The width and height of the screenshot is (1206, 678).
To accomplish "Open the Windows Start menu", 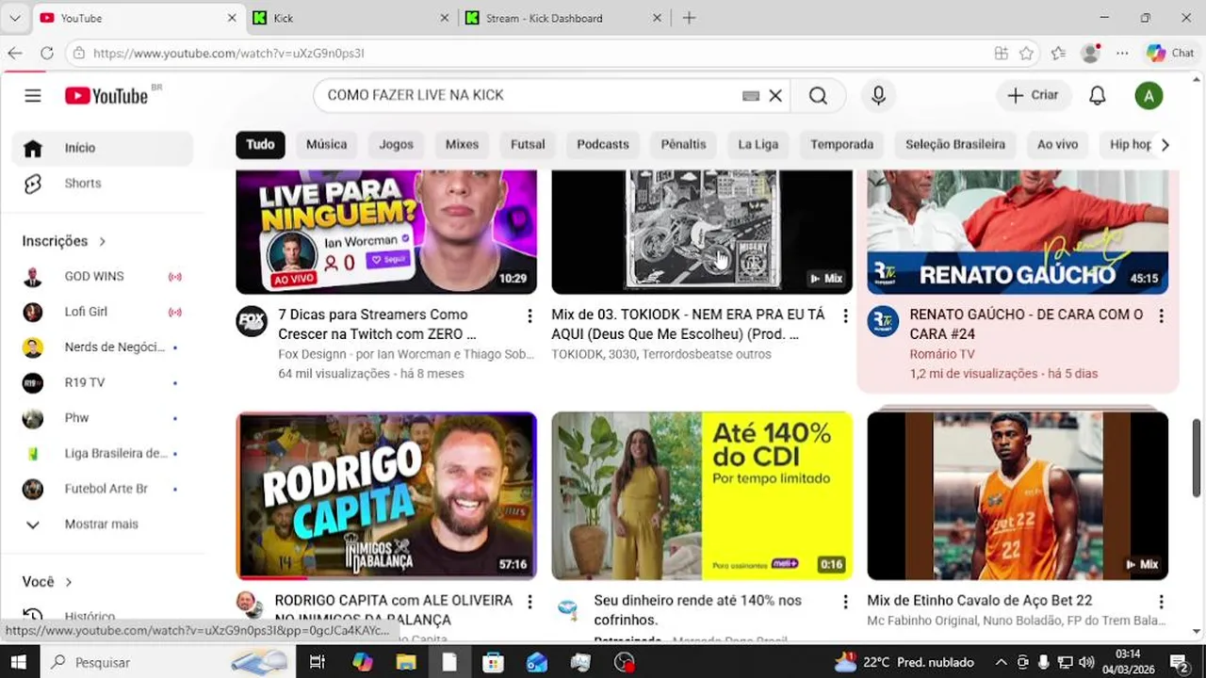I will [18, 662].
